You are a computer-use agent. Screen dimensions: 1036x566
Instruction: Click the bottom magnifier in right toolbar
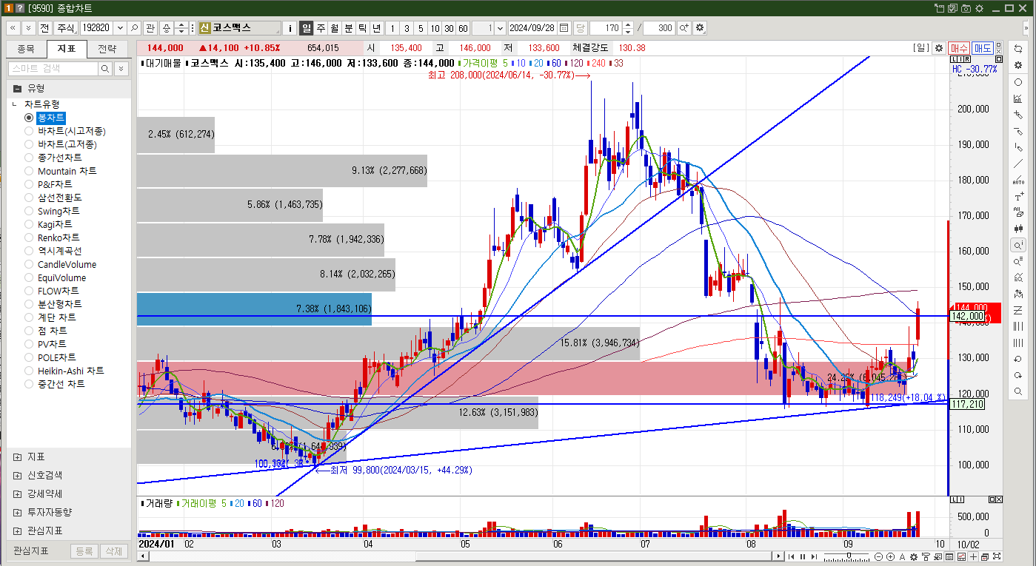click(1018, 391)
